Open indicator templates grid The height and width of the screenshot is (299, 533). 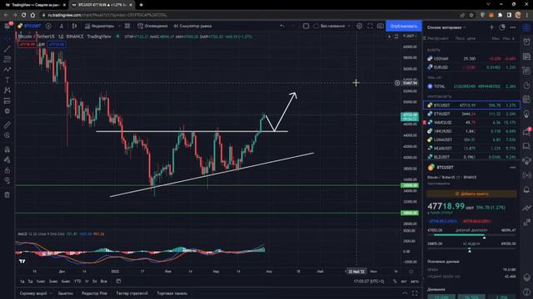(x=127, y=26)
